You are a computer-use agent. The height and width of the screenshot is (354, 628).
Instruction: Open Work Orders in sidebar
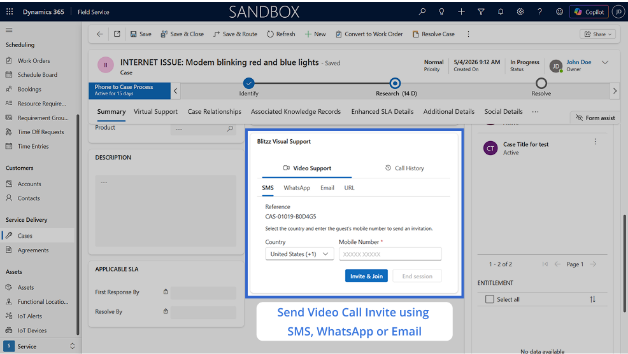(x=34, y=61)
